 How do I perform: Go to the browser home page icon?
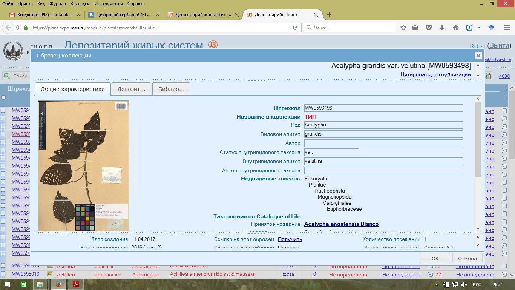point(455,28)
